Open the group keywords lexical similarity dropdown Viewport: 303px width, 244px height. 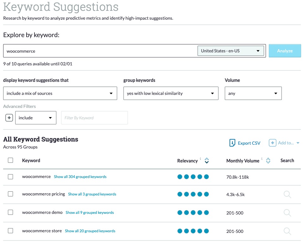click(x=171, y=93)
